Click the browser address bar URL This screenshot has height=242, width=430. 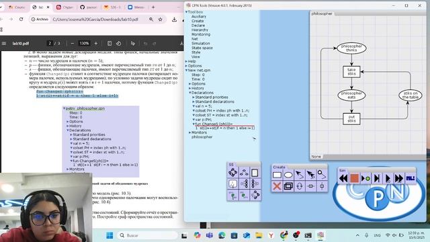pyautogui.click(x=95, y=19)
